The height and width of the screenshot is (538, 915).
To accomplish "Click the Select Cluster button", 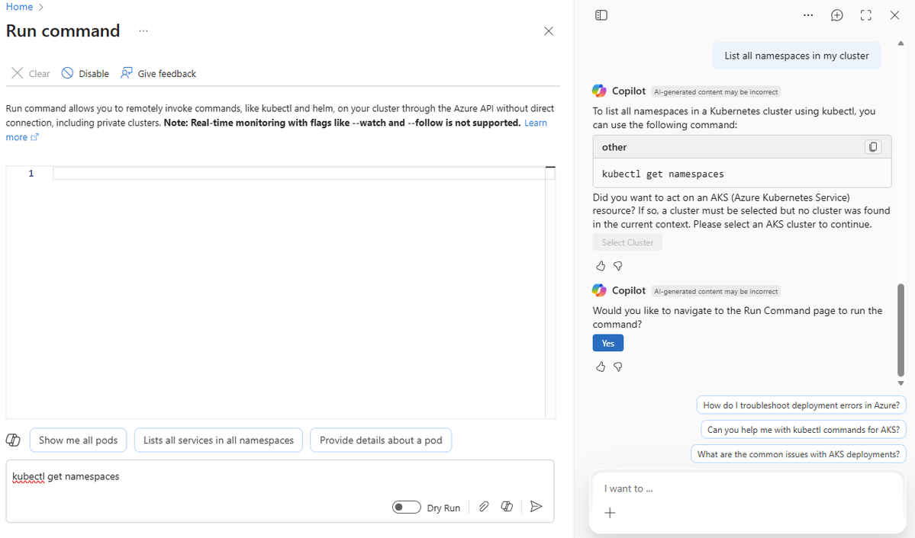I will pos(627,242).
